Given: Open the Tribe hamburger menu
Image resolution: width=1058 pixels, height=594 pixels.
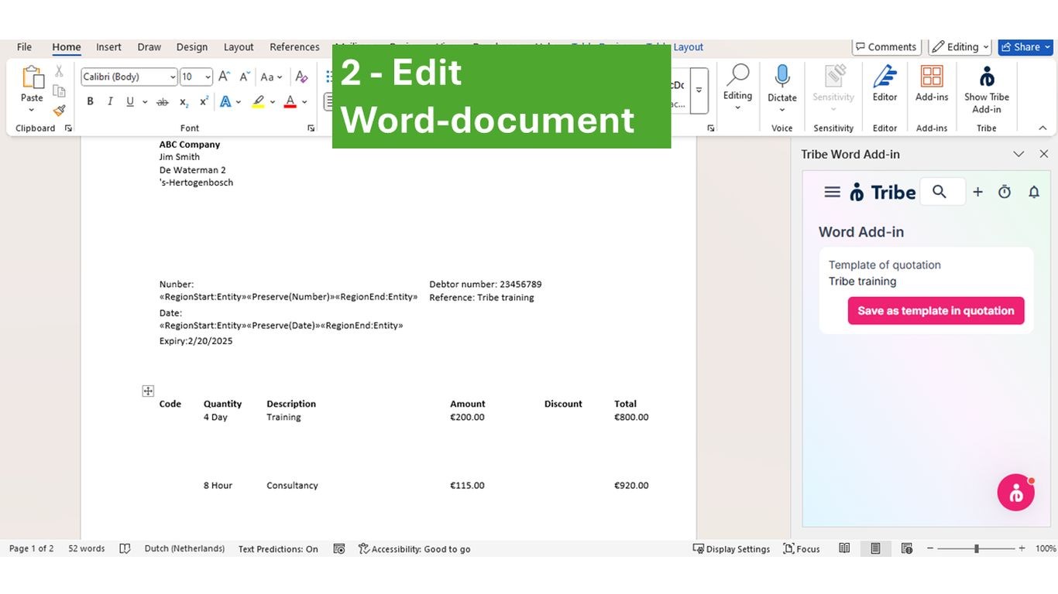Looking at the screenshot, I should [x=833, y=192].
